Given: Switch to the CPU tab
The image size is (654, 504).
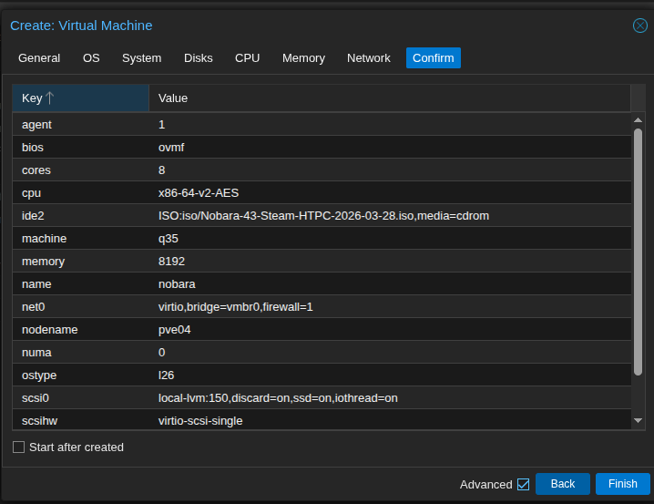Looking at the screenshot, I should coord(247,58).
